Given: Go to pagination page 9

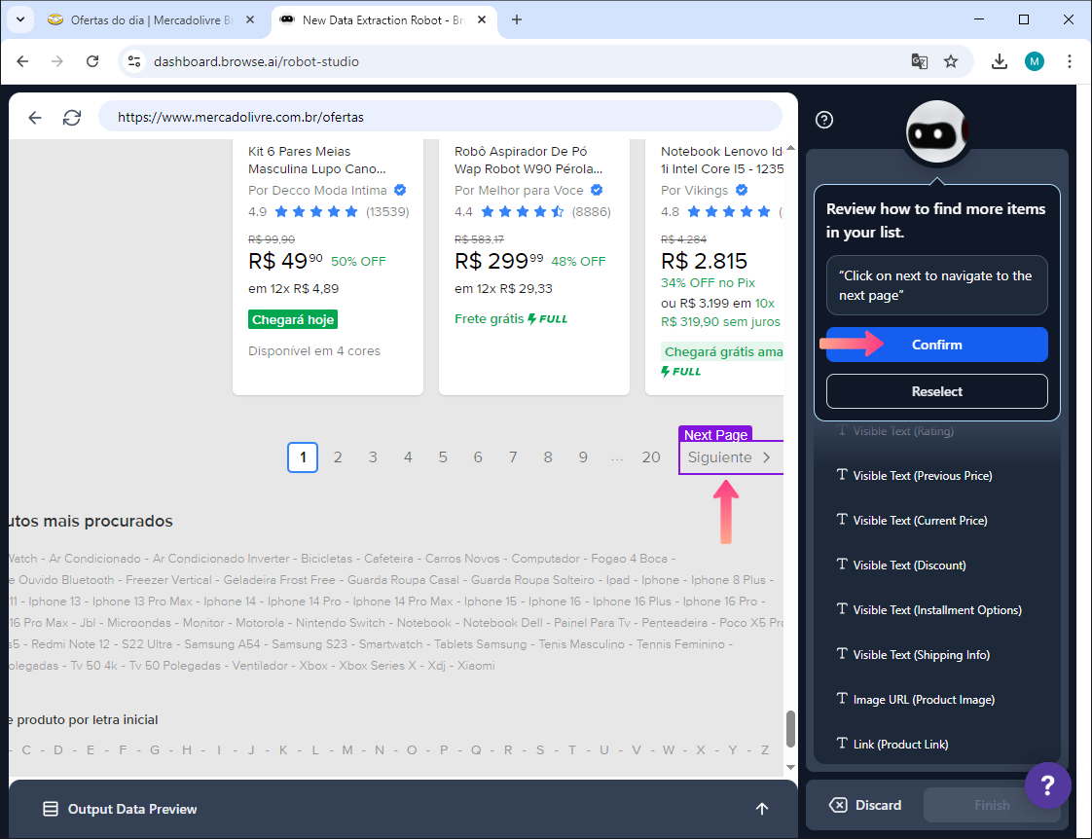Looking at the screenshot, I should [583, 457].
